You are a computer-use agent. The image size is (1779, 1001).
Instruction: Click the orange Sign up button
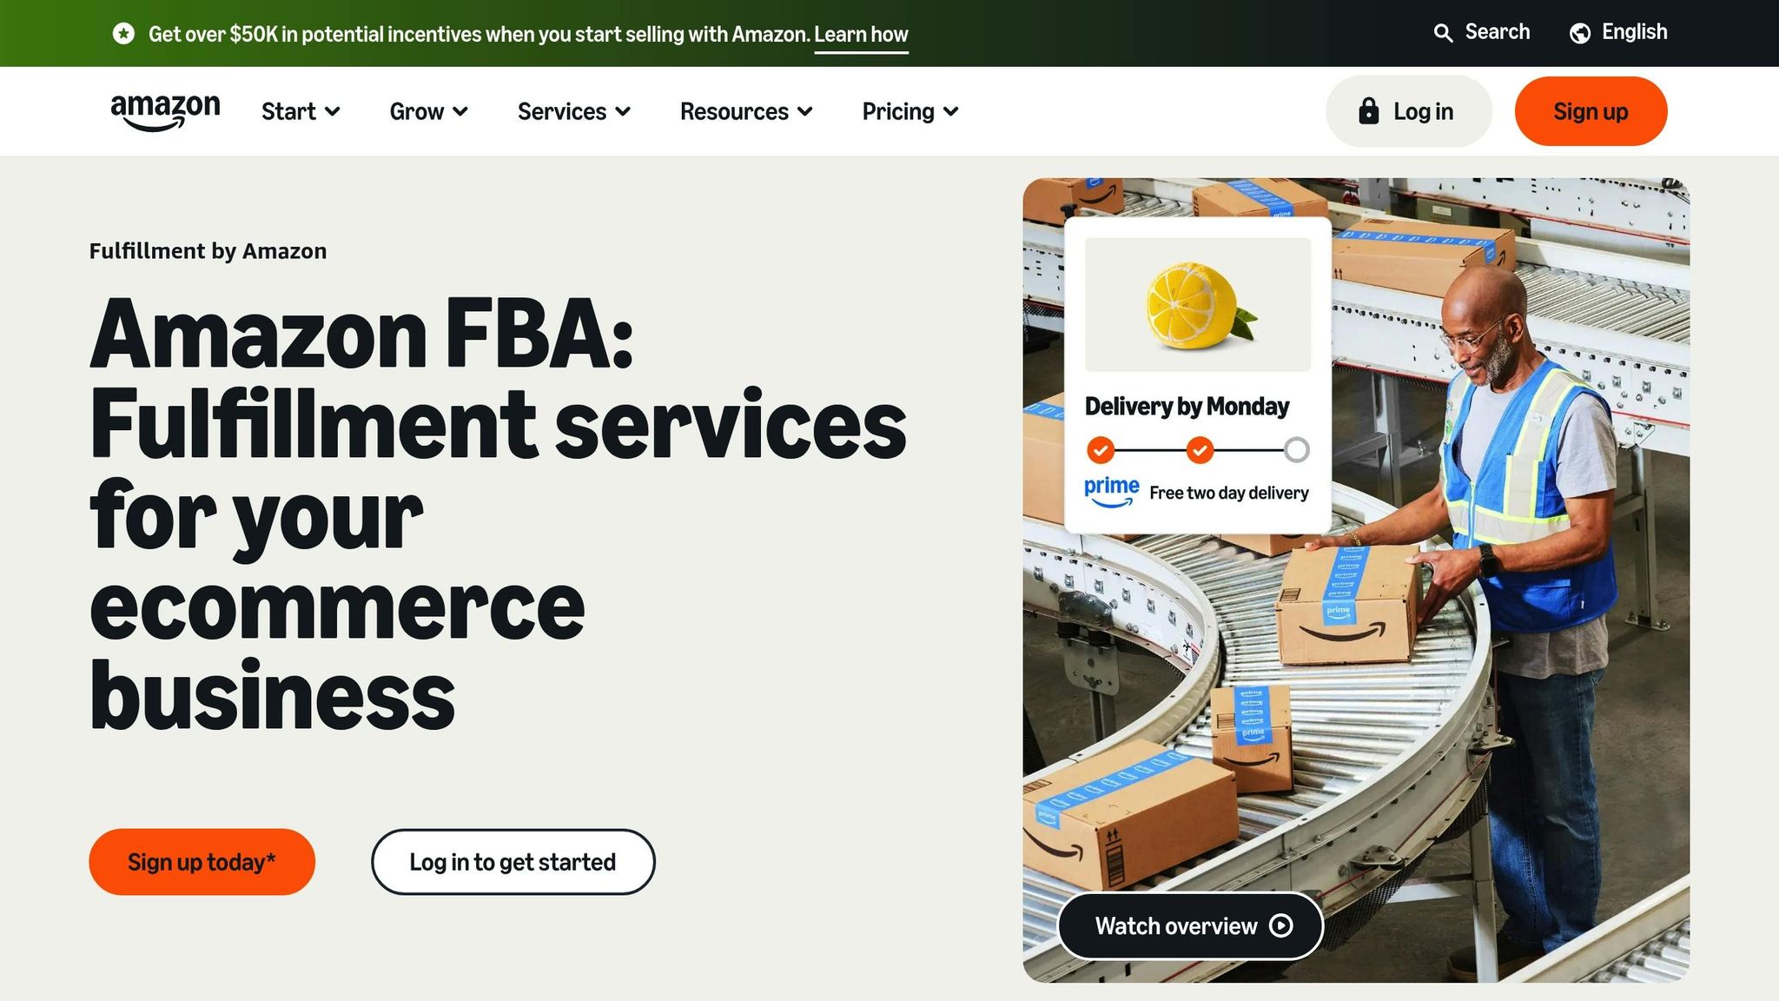(1590, 111)
